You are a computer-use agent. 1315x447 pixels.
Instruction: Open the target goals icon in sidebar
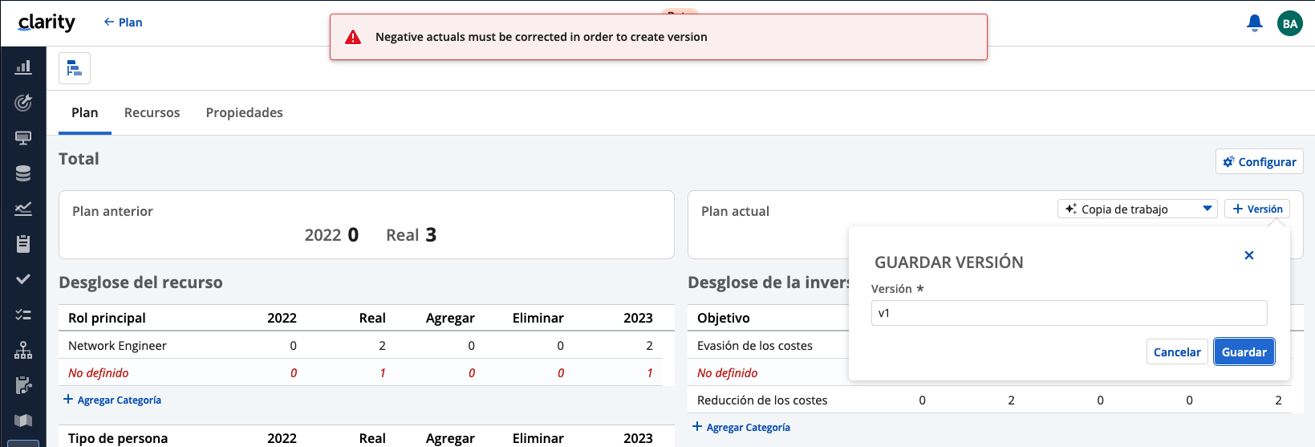[23, 103]
